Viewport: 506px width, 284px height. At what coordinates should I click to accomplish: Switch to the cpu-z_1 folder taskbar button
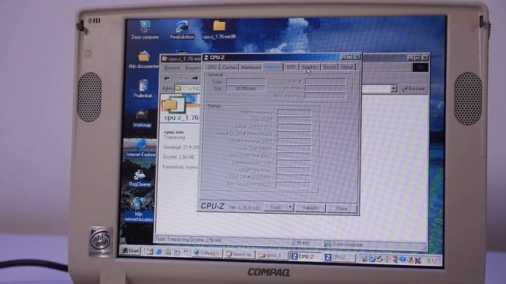coord(272,256)
